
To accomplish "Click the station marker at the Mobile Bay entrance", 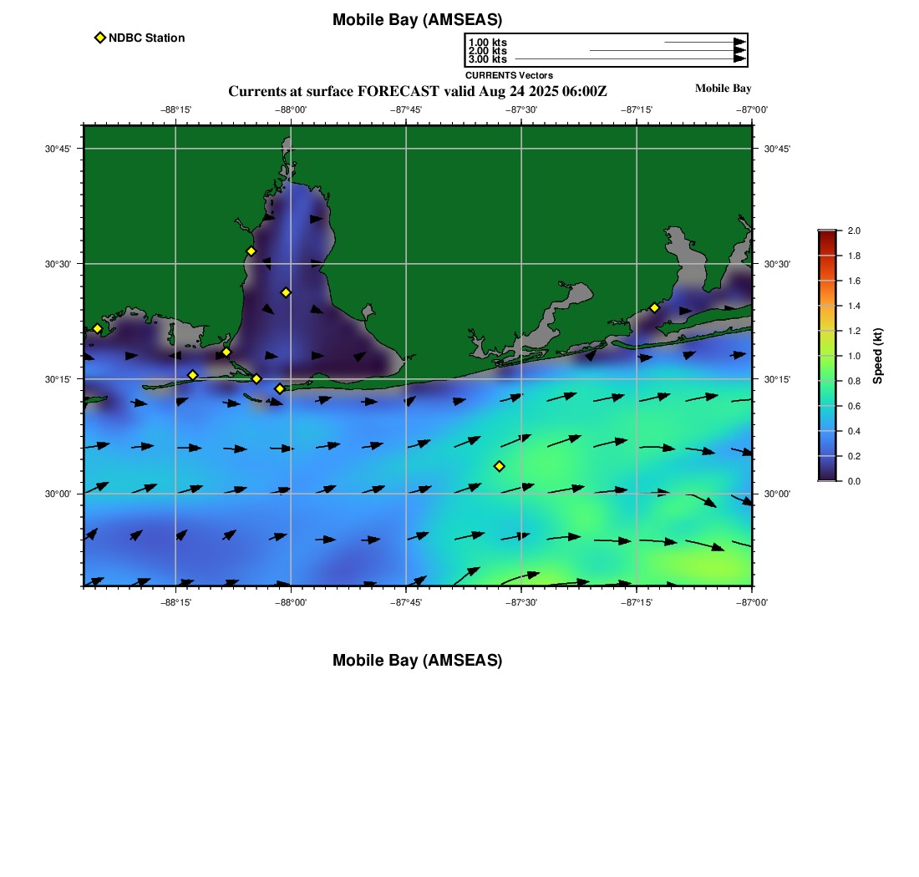I will [x=256, y=378].
